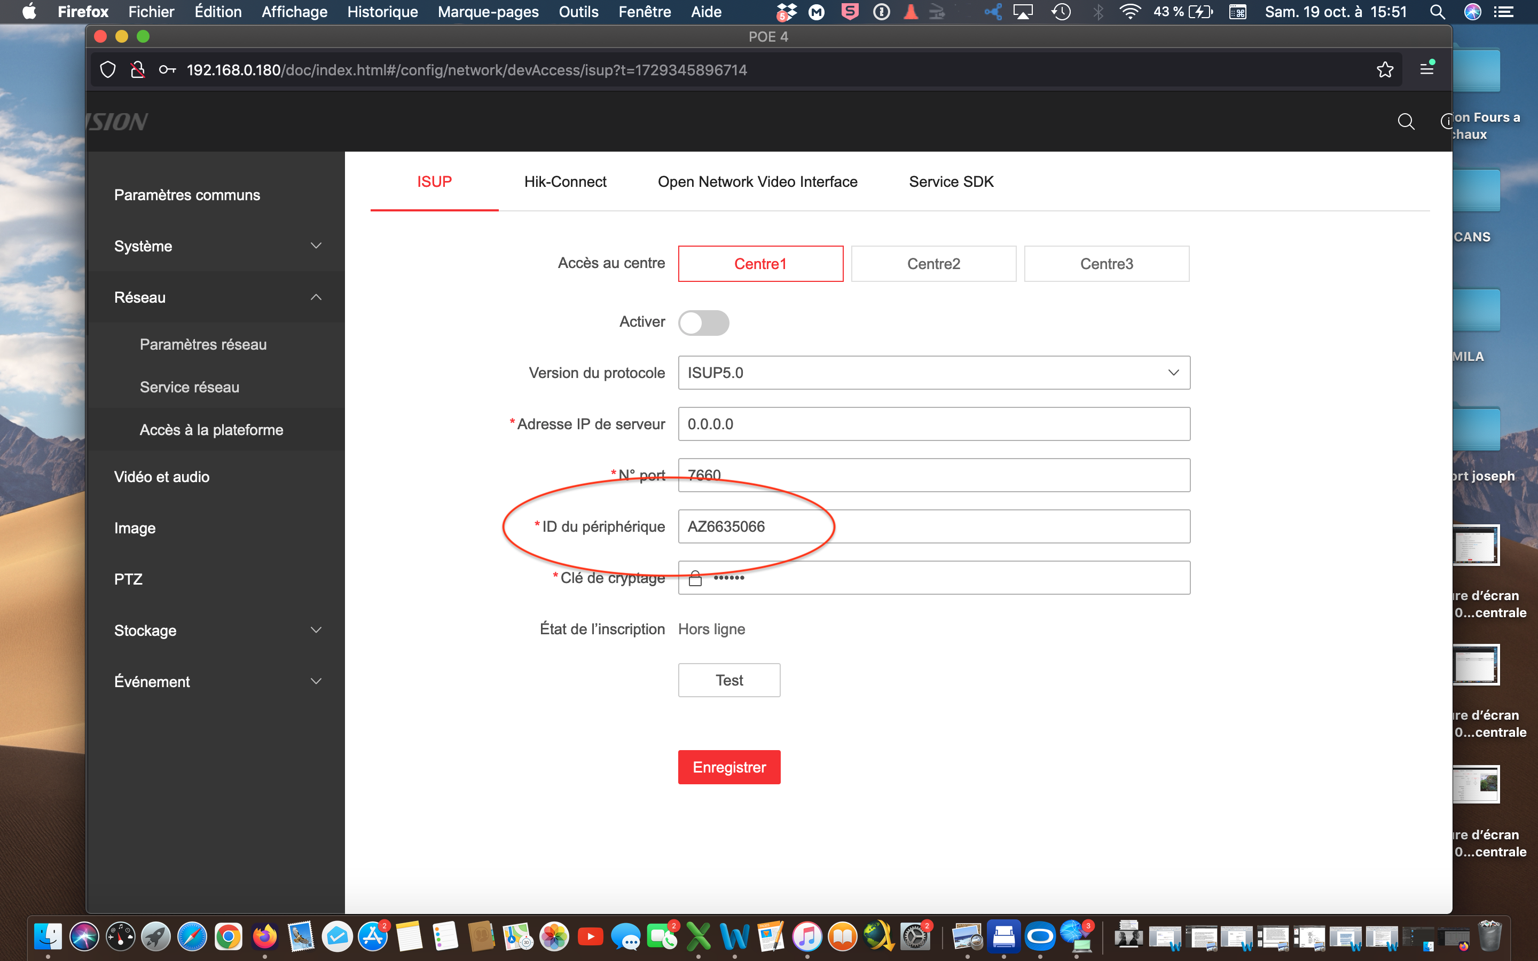
Task: Open the Service SDK tab
Action: coord(951,182)
